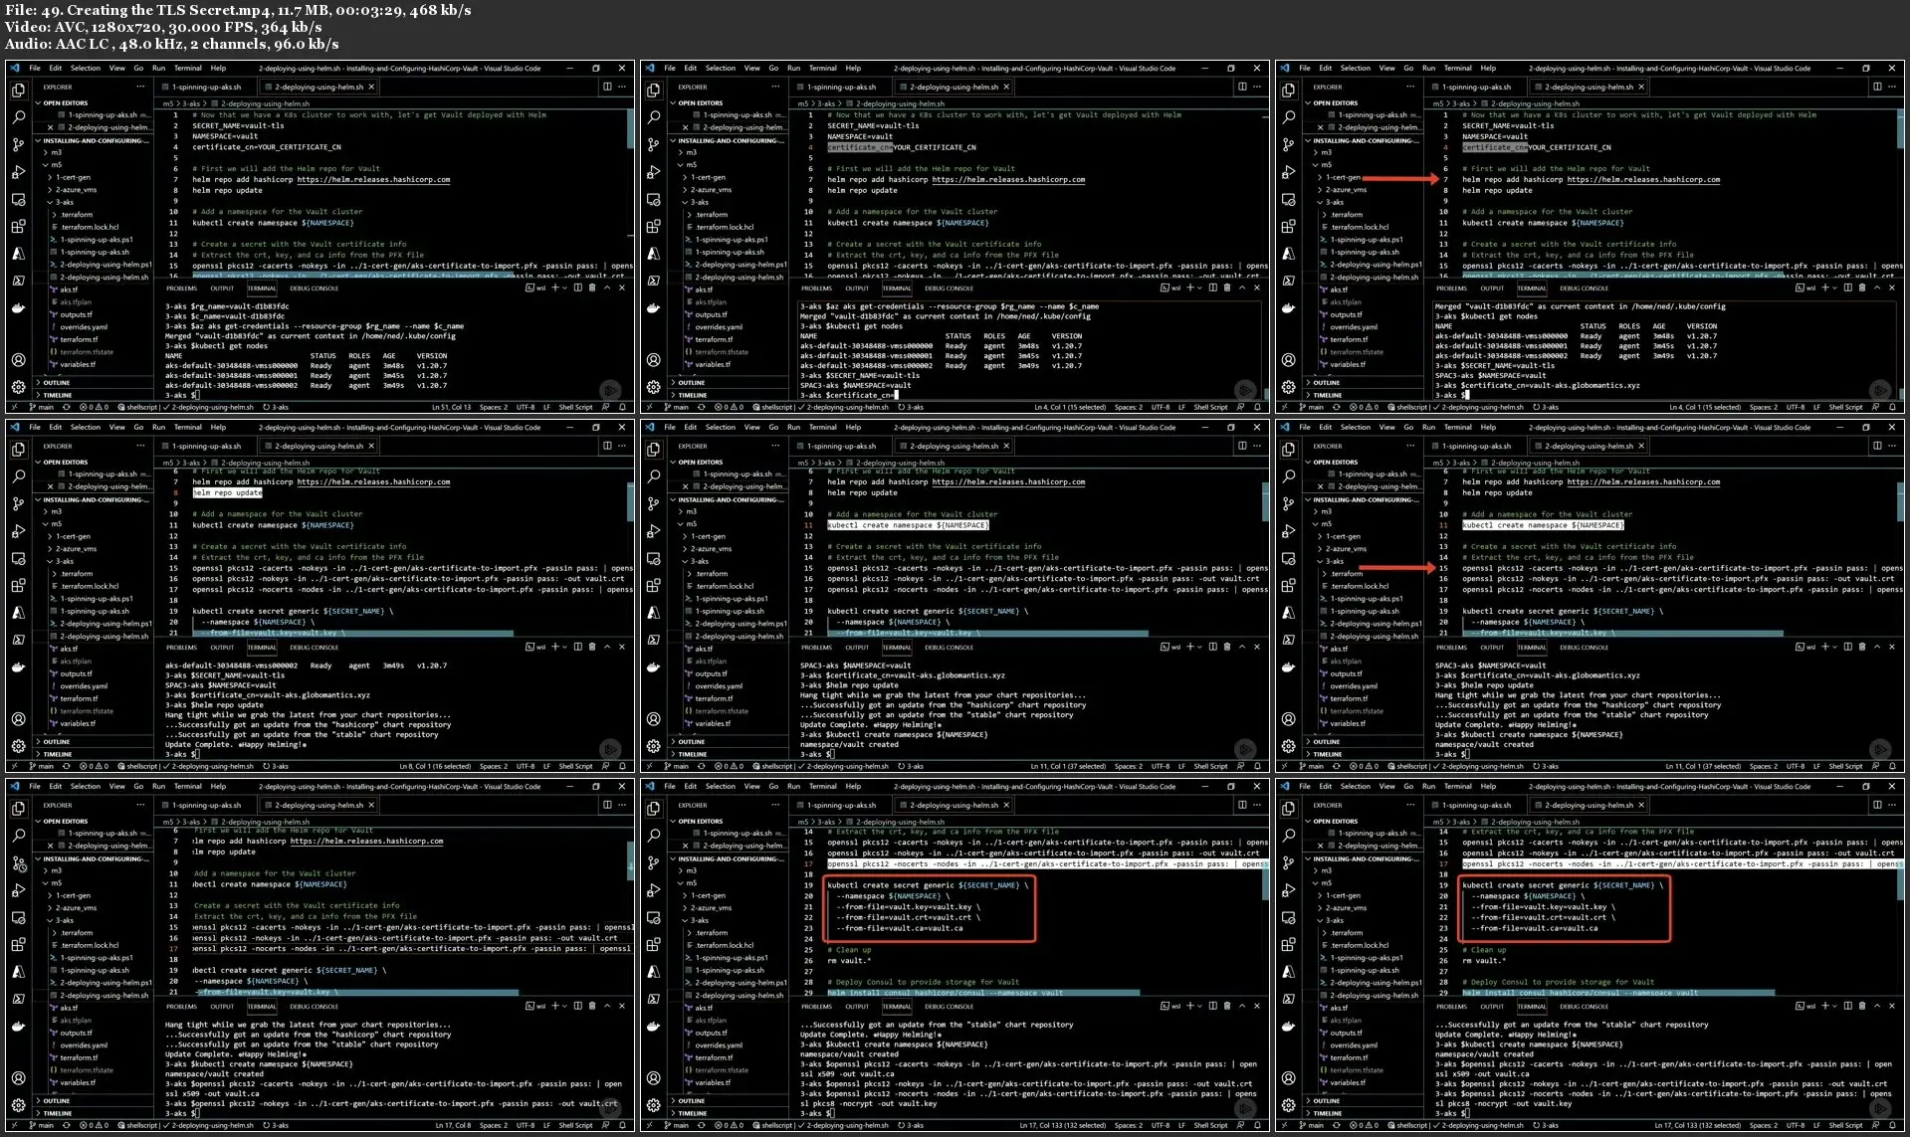The height and width of the screenshot is (1137, 1910).
Task: Open Azure view in top-middle frame's activity bar
Action: 654,253
